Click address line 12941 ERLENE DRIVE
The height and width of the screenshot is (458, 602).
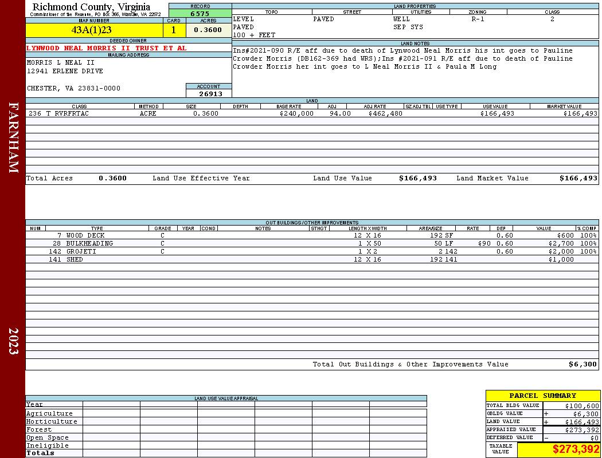[x=65, y=71]
